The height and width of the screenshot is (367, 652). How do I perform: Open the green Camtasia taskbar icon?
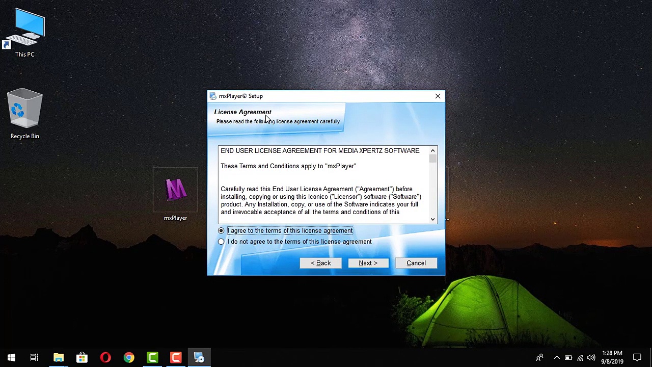click(x=152, y=357)
